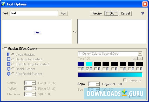Image resolution: width=149 pixels, height=102 pixels.
Task: Pick the third black color swatch
Action: pos(97,64)
